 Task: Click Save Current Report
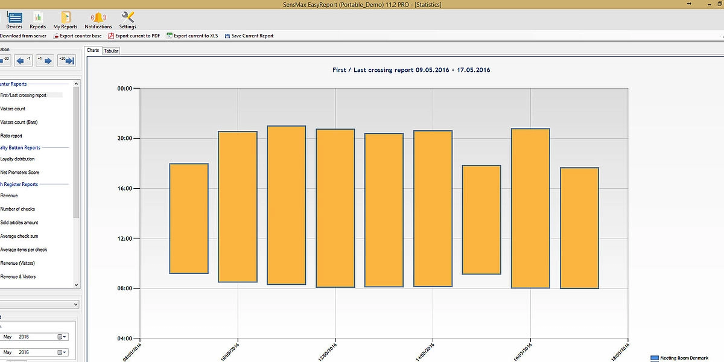click(x=249, y=36)
